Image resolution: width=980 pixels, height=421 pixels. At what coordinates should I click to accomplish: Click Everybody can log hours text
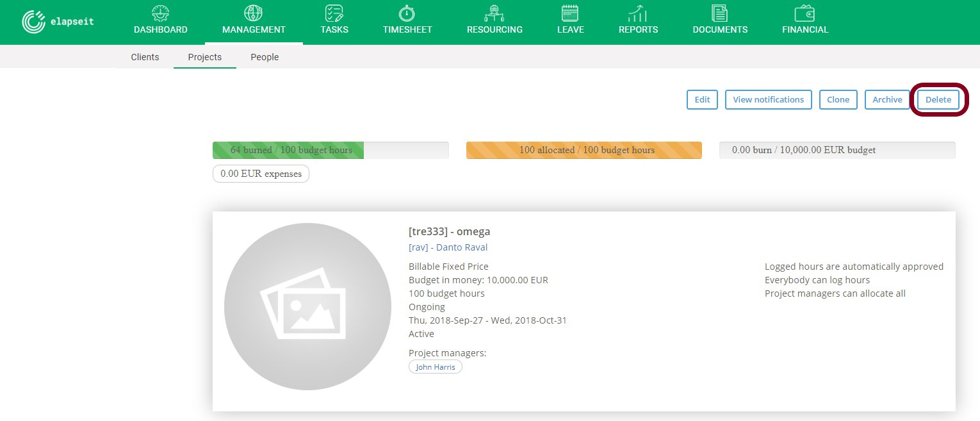click(x=817, y=280)
